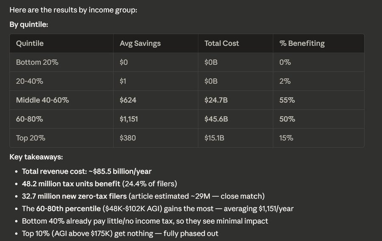Select the 32.7 million zero-tax filers bullet

(143, 196)
